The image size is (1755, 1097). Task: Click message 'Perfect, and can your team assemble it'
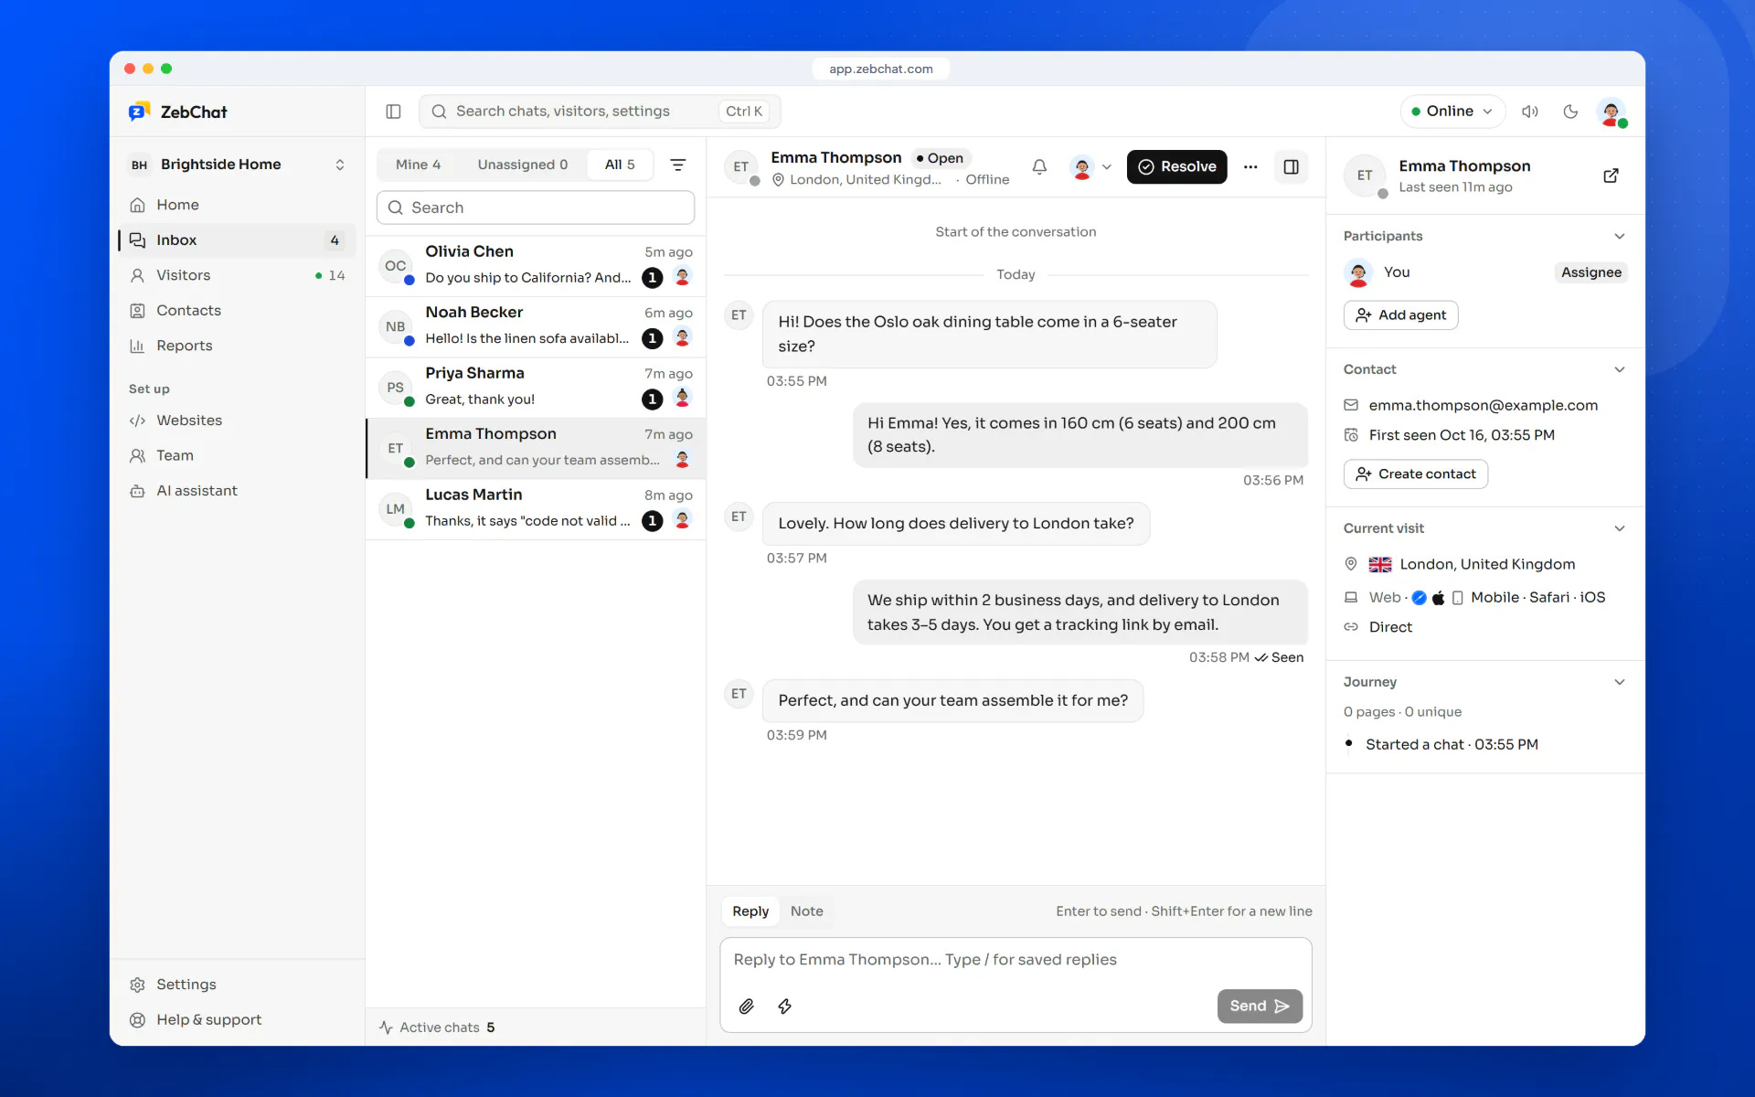(x=952, y=701)
